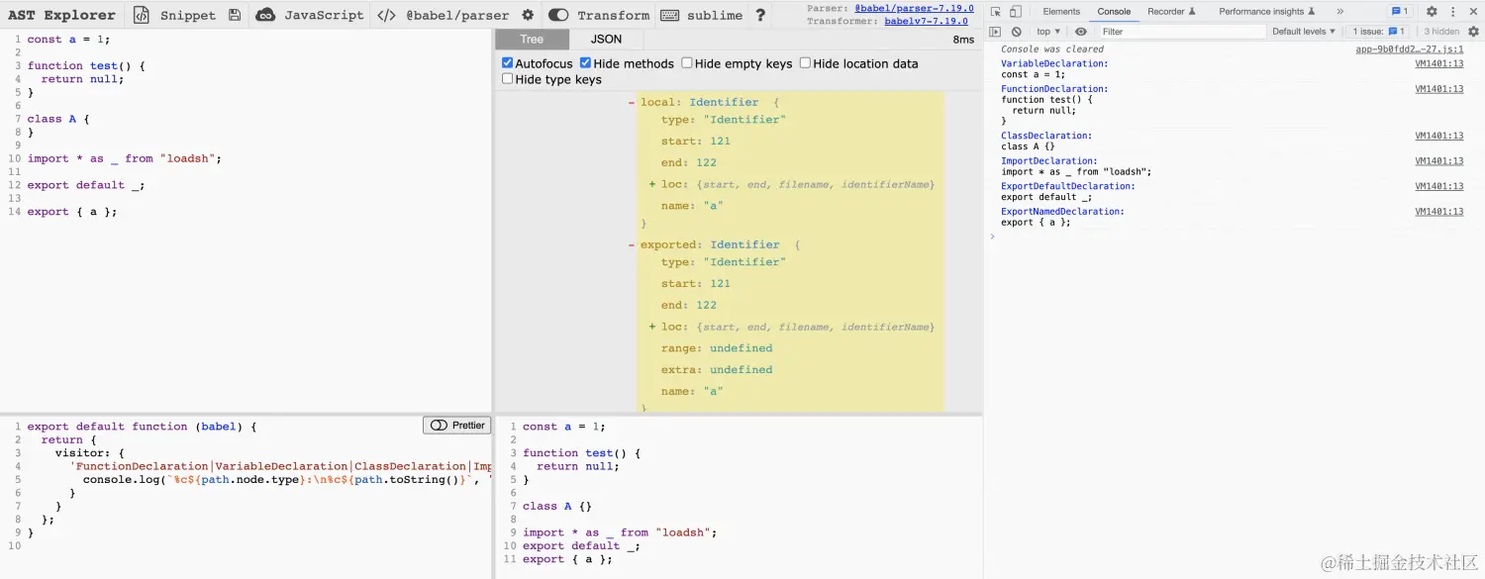Screen dimensions: 1485x579
Task: Open DevTools three-dot customize menu
Action: 1453,12
